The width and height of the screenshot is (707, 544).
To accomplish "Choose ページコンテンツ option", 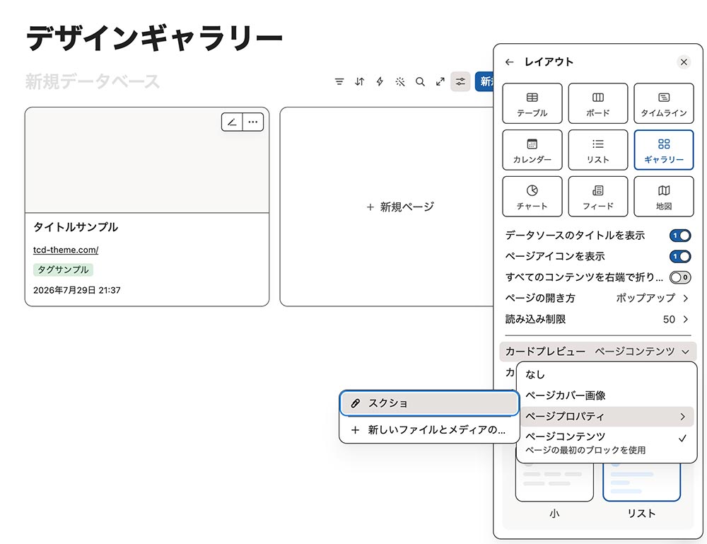I will click(607, 443).
